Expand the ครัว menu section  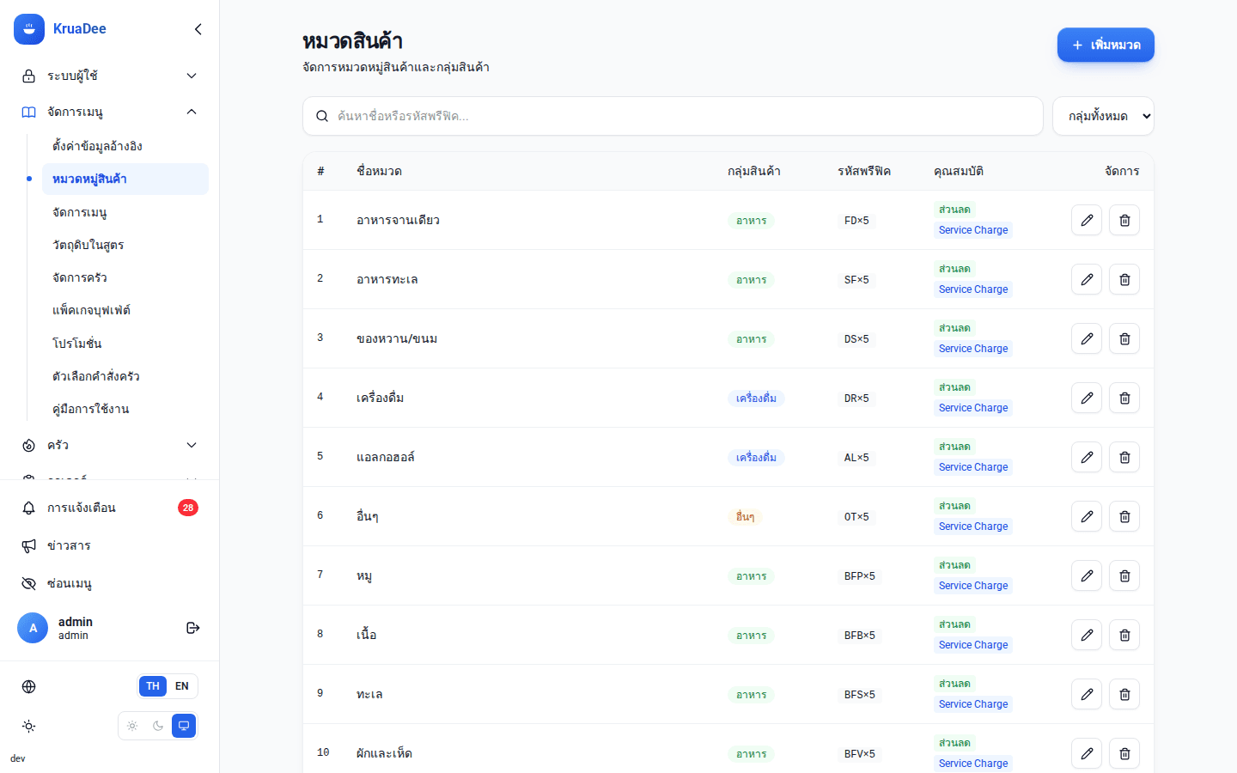click(110, 445)
